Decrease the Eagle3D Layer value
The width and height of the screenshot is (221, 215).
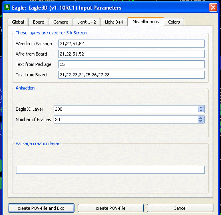pos(201,111)
